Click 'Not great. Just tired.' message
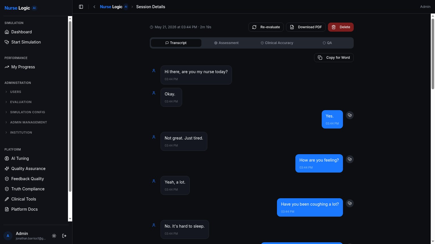435x244 pixels. point(184,141)
